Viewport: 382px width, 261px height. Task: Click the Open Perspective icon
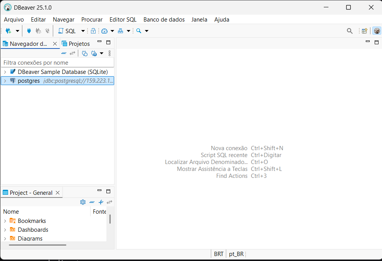[x=364, y=31]
